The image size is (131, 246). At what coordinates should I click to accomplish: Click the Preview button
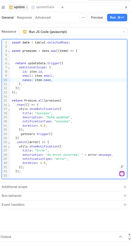pyautogui.click(x=97, y=18)
